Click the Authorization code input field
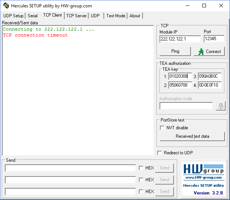Viewport: 230px width, 200px height. pyautogui.click(x=186, y=106)
